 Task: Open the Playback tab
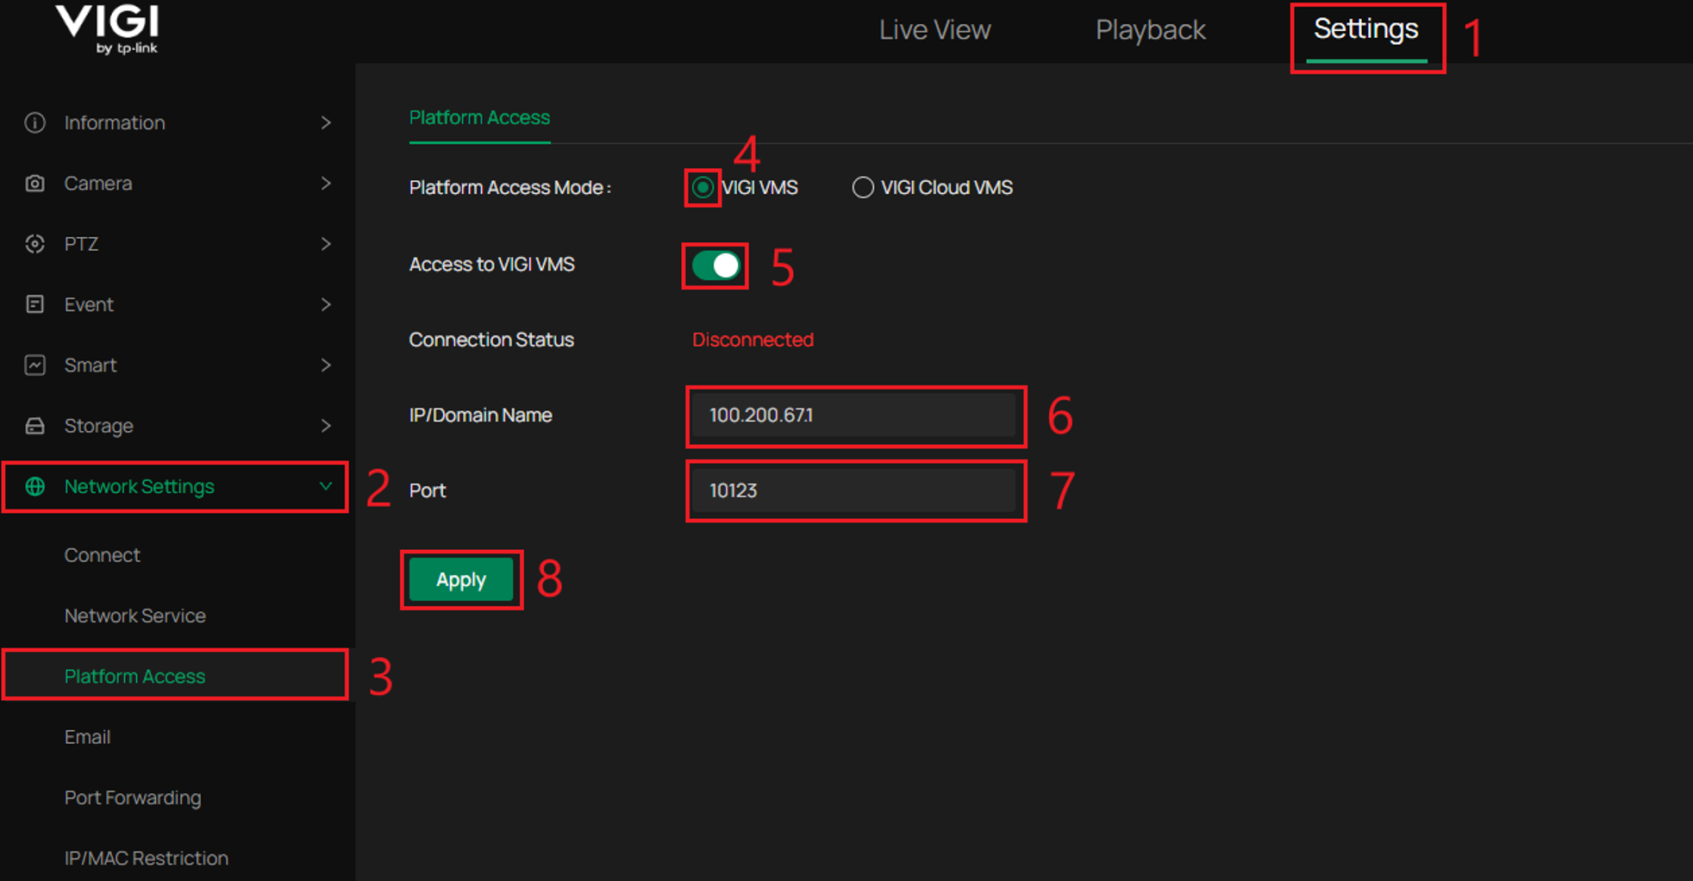coord(1150,30)
